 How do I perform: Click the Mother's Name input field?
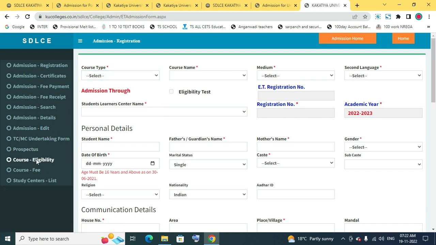(x=296, y=147)
